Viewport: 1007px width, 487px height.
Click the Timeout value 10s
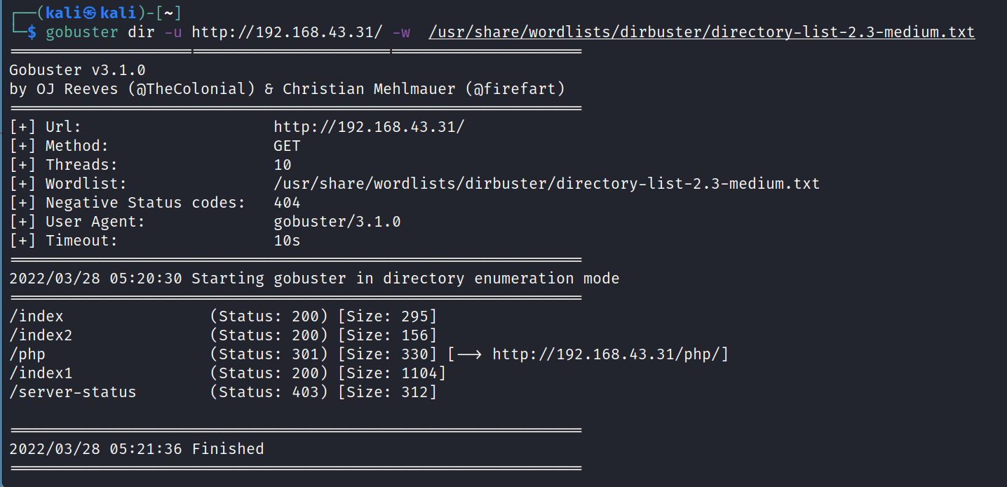click(287, 241)
